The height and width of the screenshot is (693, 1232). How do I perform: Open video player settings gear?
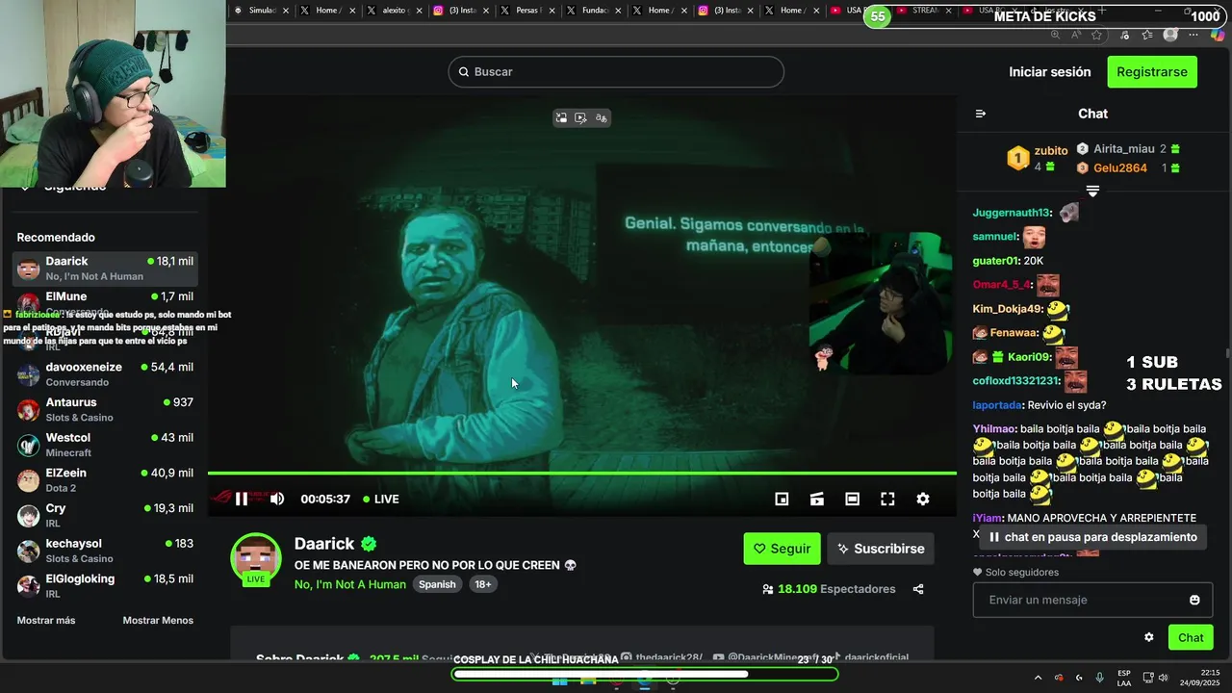click(923, 499)
